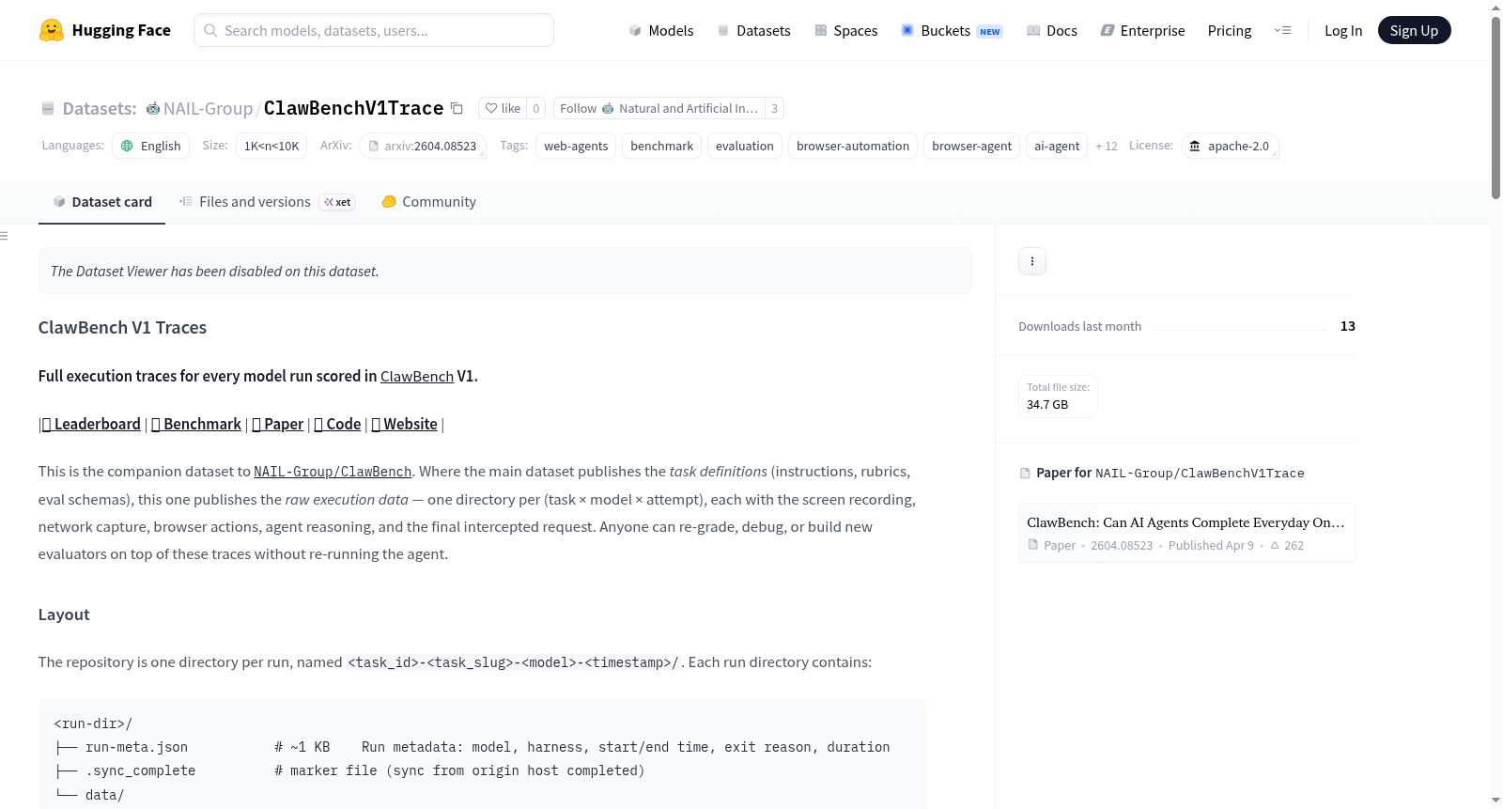Click the run-meta.json line in code block
This screenshot has width=1503, height=809.
(472, 747)
